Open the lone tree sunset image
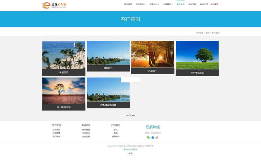Viewport: 261px width, 160px height. [64, 91]
